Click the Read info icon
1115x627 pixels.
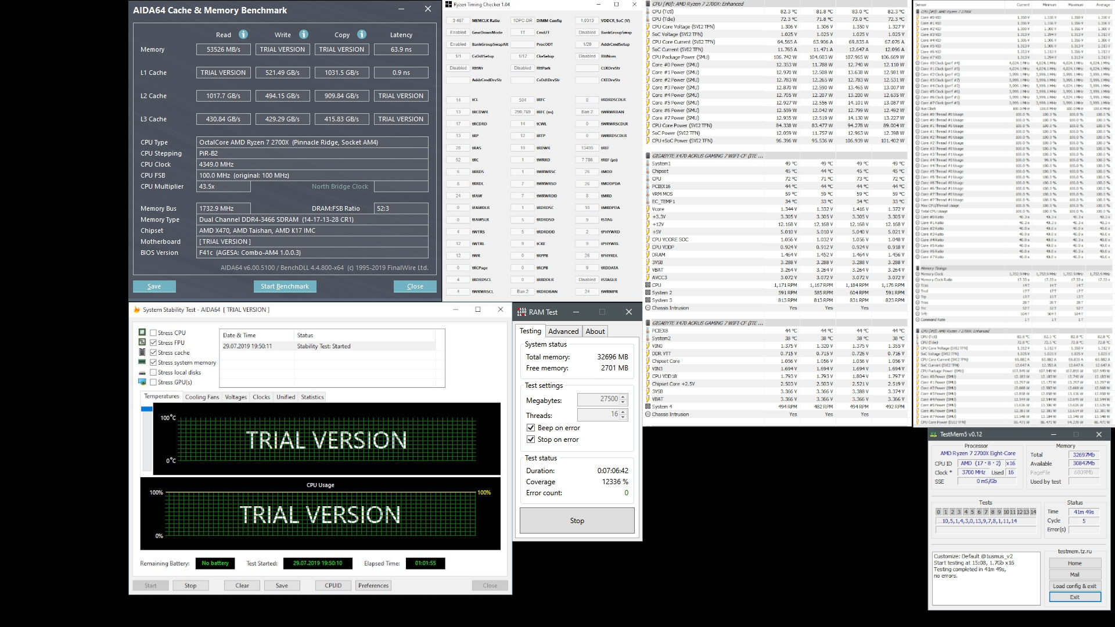point(243,34)
